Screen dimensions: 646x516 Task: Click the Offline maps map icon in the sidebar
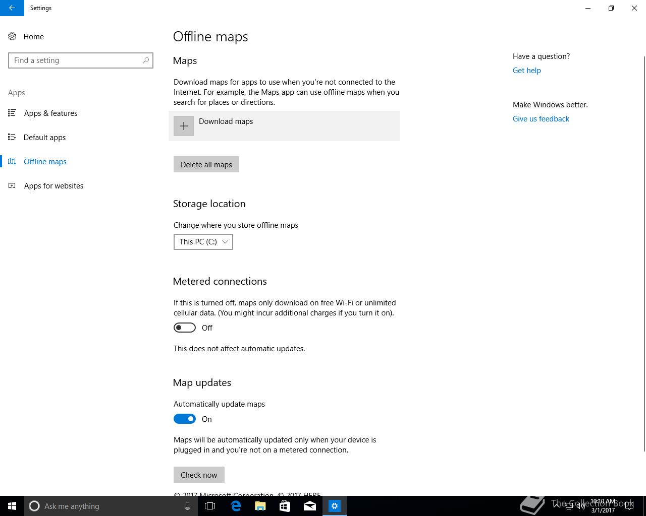point(12,161)
